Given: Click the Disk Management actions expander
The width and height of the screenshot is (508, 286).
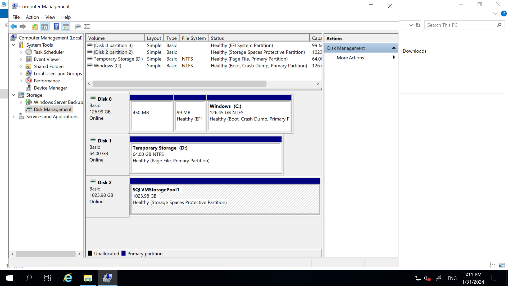Looking at the screenshot, I should click(x=393, y=48).
